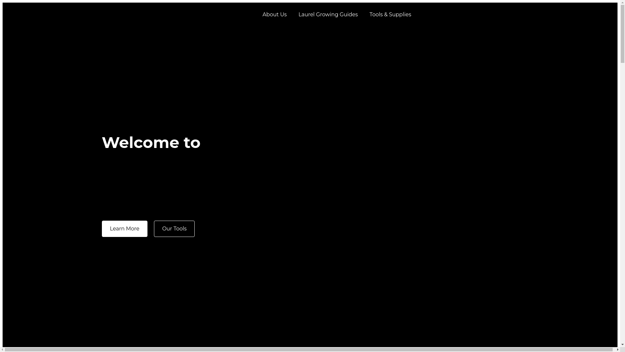Image resolution: width=625 pixels, height=352 pixels.
Task: Click the 'Welcome to' heading text
Action: 151,142
